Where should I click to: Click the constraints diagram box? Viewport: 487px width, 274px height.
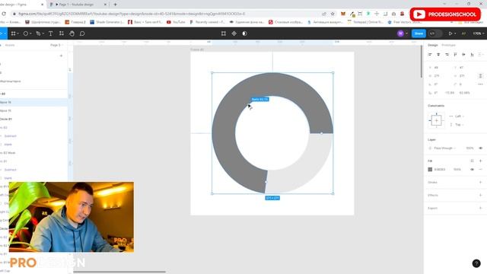tap(436, 120)
